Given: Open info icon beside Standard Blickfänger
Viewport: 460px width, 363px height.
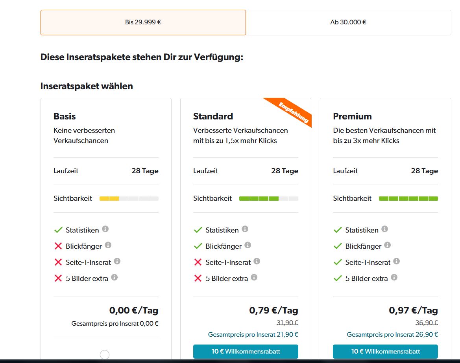Looking at the screenshot, I should coord(248,245).
